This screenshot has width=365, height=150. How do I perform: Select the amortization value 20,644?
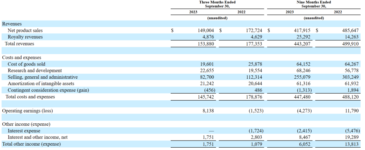255,83
